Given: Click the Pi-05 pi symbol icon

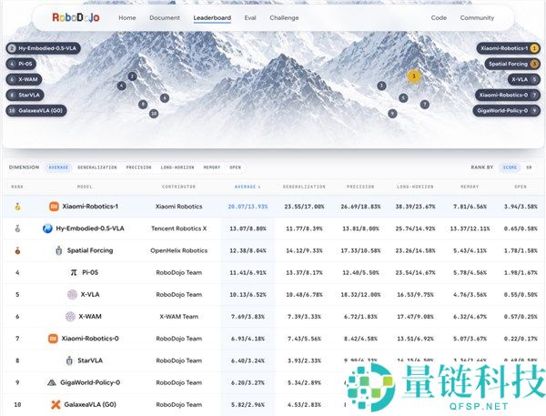Looking at the screenshot, I should pos(74,272).
